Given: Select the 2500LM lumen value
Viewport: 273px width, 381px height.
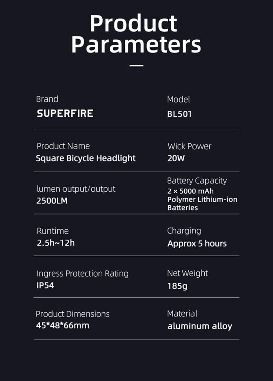Looking at the screenshot, I should click(52, 201).
